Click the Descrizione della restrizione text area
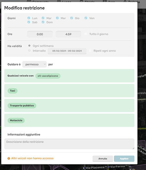This screenshot has width=146, height=170. tap(69, 144)
